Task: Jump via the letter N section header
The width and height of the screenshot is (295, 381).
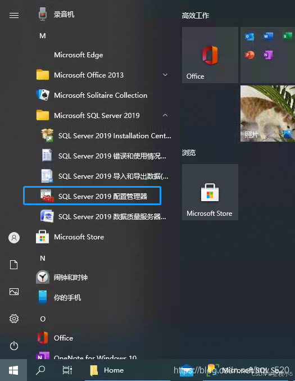Action: coord(43,258)
